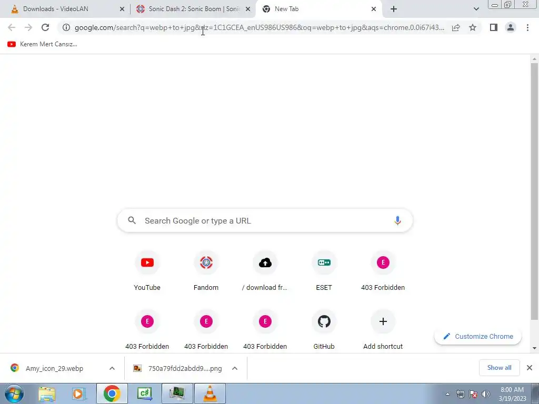Focus the Search Google or type URL box
Screen dimensions: 539x404
tap(265, 220)
